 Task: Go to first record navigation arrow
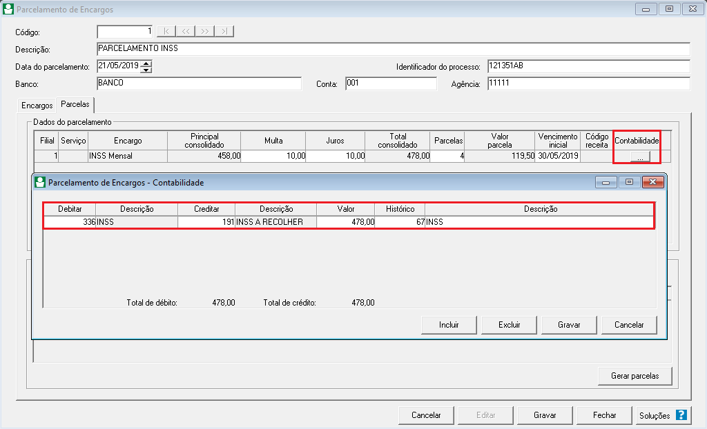(x=166, y=32)
